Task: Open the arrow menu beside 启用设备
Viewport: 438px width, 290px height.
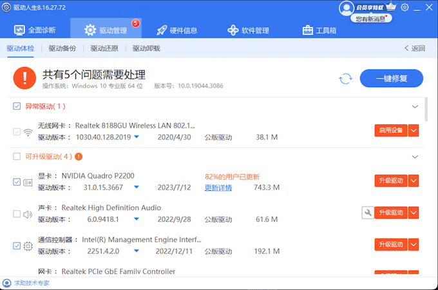Action: pyautogui.click(x=414, y=130)
